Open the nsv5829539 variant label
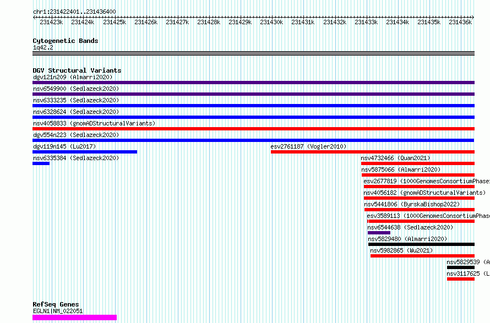Viewport: 490px width, 323px height. (x=468, y=262)
